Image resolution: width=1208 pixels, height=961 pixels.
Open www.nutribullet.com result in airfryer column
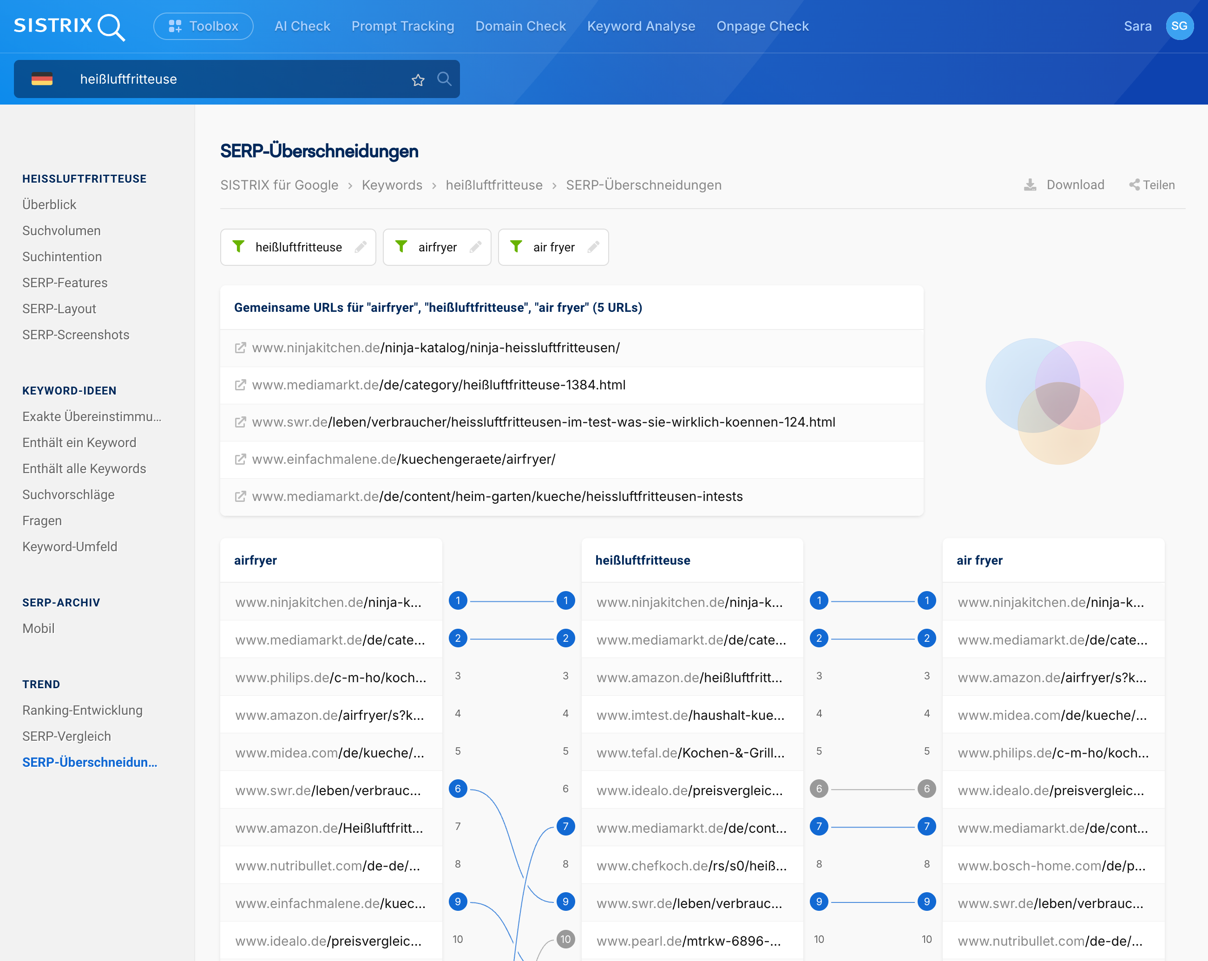click(x=328, y=866)
